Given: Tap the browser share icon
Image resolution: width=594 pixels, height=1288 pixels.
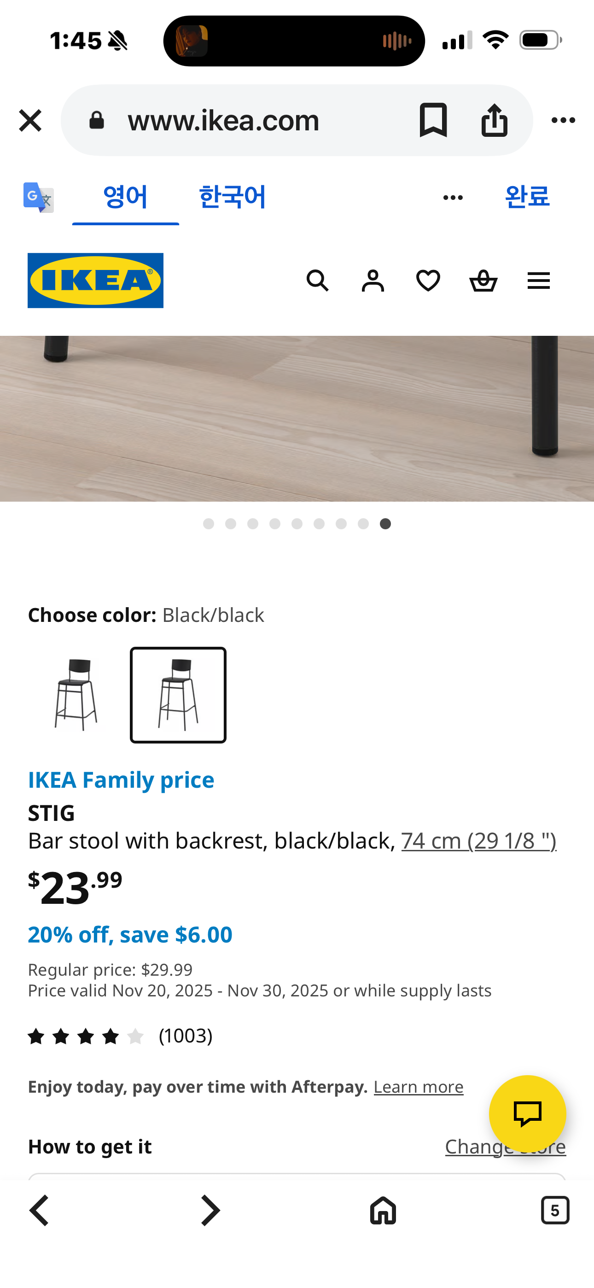Looking at the screenshot, I should click(495, 120).
